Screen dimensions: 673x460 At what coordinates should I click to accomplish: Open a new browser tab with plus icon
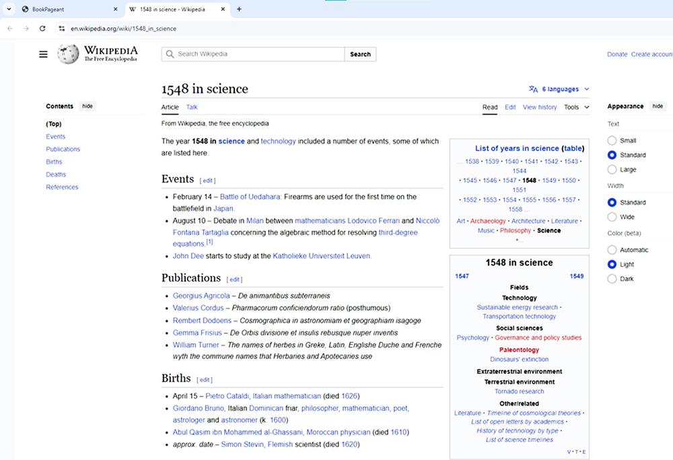(239, 9)
